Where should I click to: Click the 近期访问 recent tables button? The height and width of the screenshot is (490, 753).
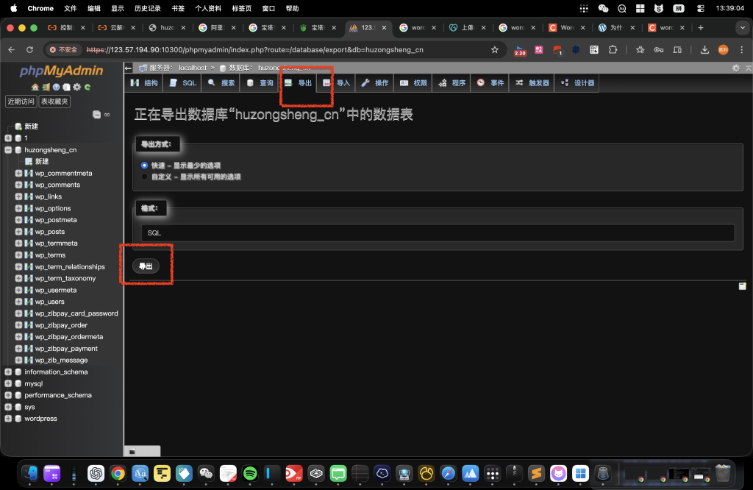21,102
